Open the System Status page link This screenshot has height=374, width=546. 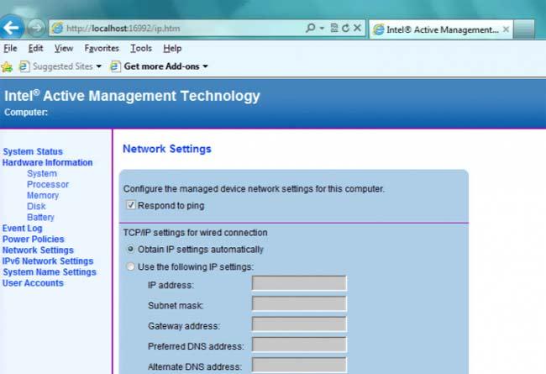click(33, 151)
